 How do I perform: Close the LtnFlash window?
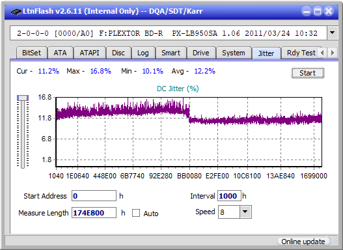329,11
